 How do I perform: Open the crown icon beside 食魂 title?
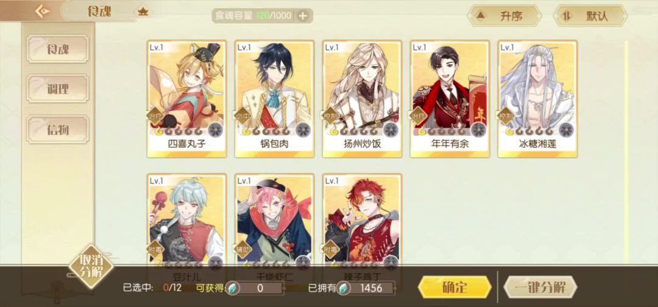point(143,12)
